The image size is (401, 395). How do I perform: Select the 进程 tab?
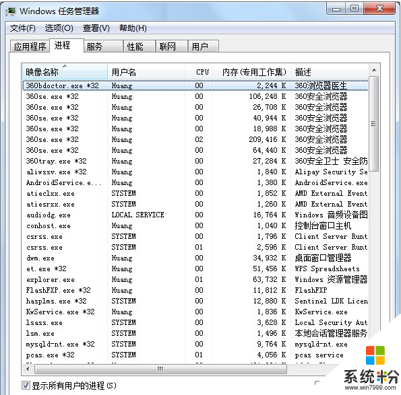67,46
